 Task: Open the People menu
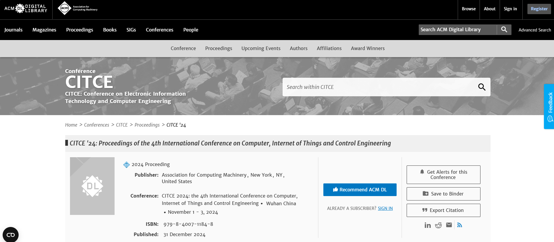(x=191, y=30)
